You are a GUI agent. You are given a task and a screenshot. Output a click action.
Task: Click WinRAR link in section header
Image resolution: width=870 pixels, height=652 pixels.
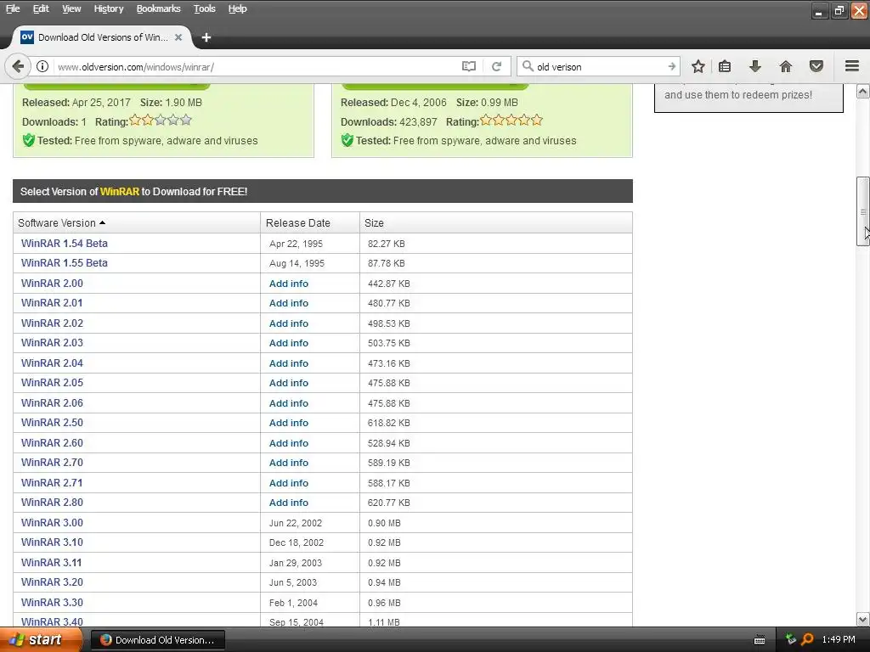click(119, 191)
